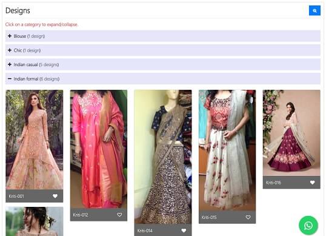326x236 pixels.
Task: Expand the Chic category
Action: (x=163, y=50)
